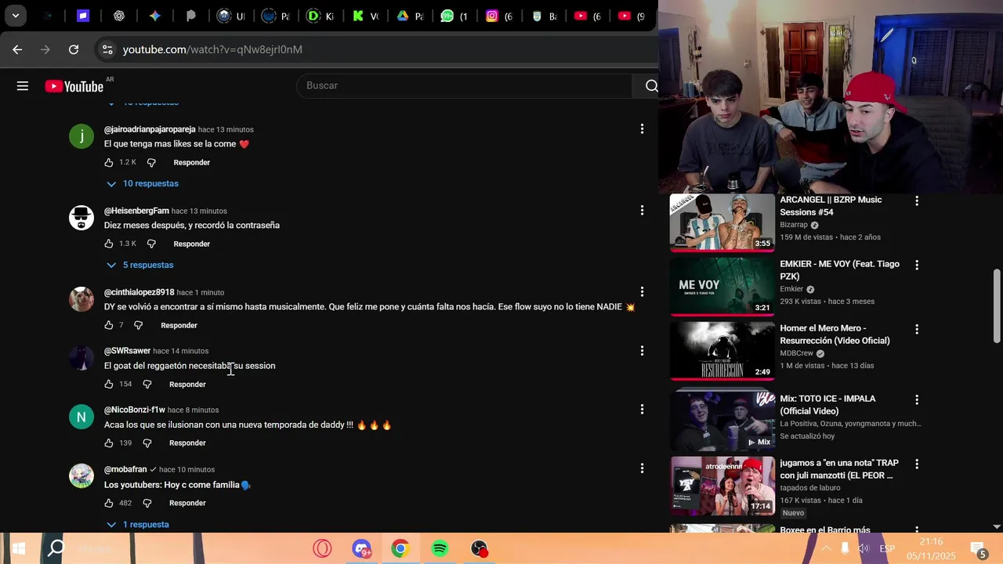Image resolution: width=1003 pixels, height=564 pixels.
Task: Reply to the @NicoBonzi-f1w comment
Action: 187,443
